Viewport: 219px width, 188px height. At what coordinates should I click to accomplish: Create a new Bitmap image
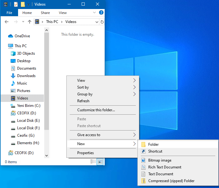coord(160,160)
